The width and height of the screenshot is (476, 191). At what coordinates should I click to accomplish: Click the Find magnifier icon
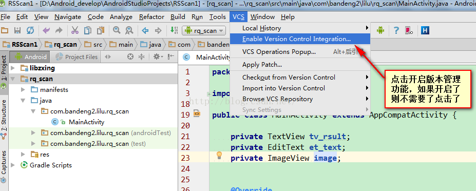(x=117, y=30)
